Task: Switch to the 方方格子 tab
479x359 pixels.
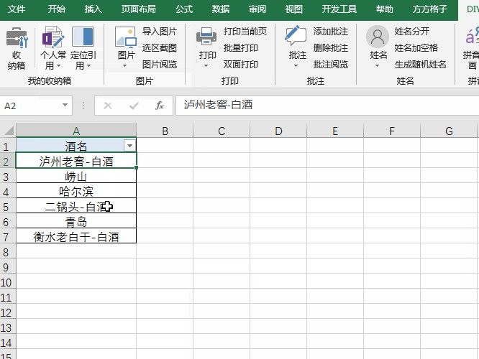Action: pos(430,9)
